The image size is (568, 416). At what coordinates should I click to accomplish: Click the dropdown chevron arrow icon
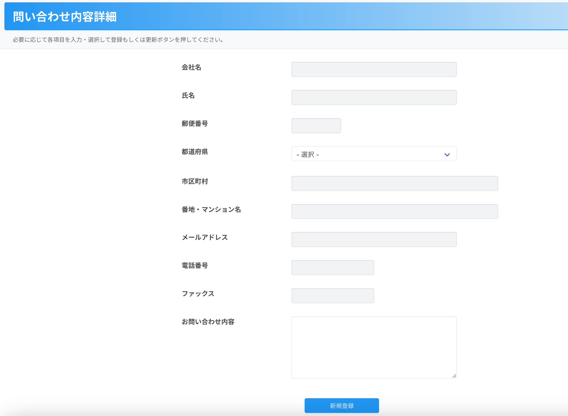coord(447,155)
